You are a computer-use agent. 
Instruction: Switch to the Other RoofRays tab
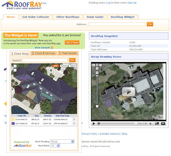click(x=68, y=17)
